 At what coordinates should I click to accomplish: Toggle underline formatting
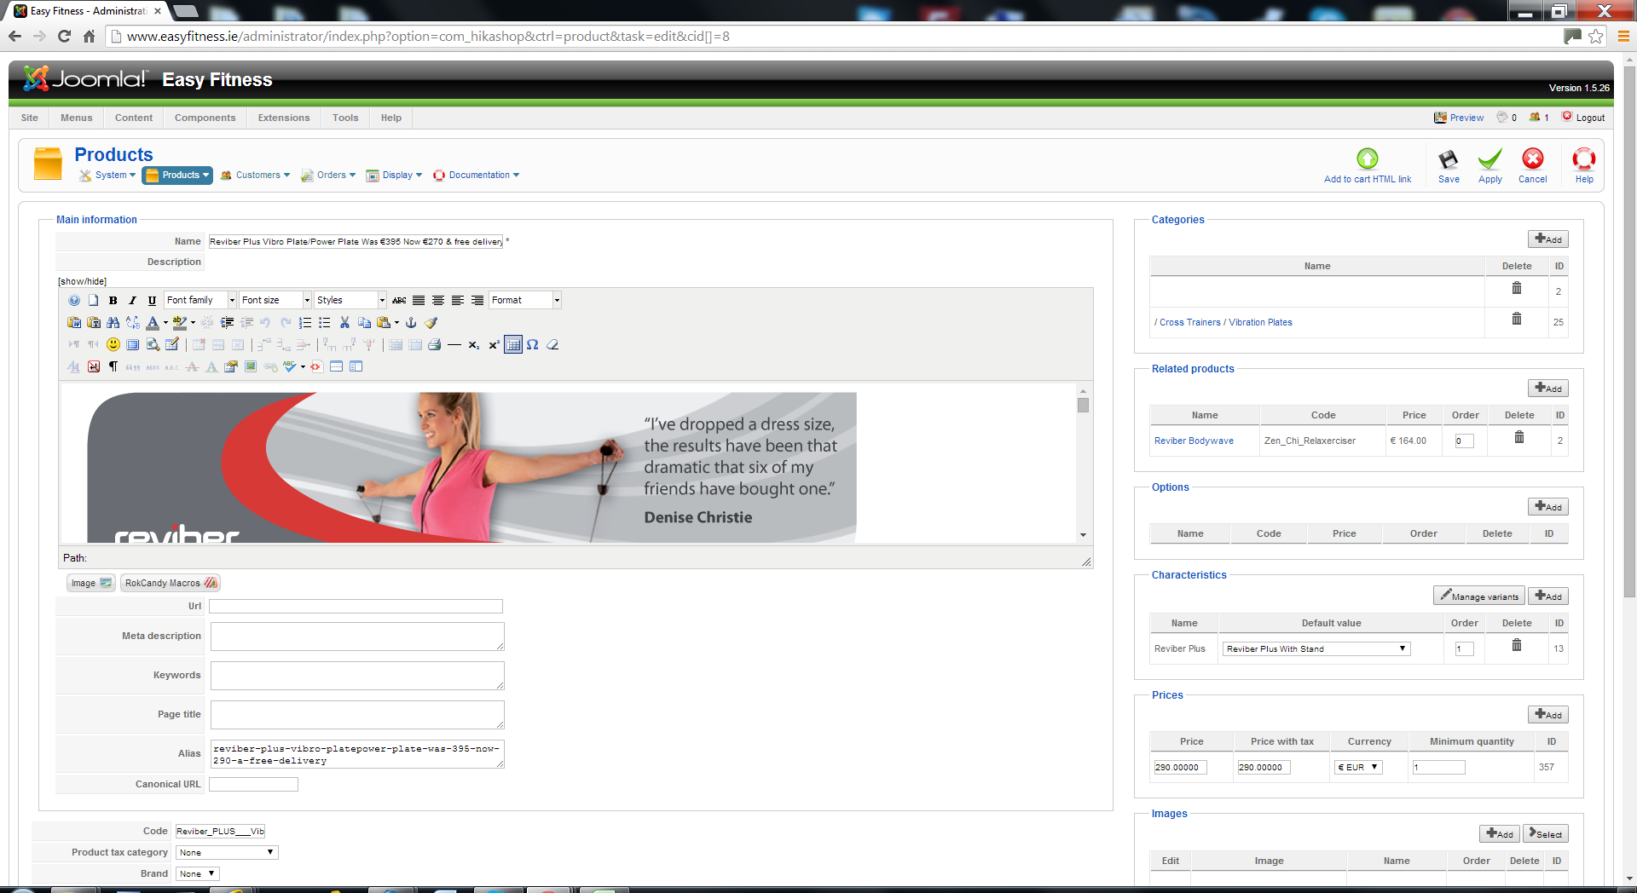tap(153, 300)
